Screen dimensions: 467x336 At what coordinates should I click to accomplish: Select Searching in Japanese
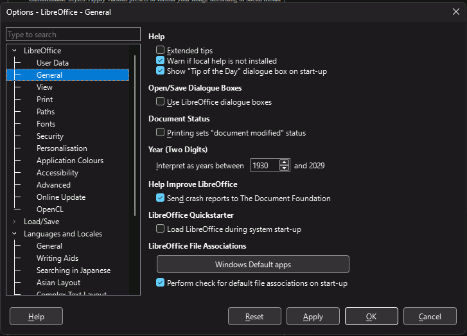pos(74,270)
